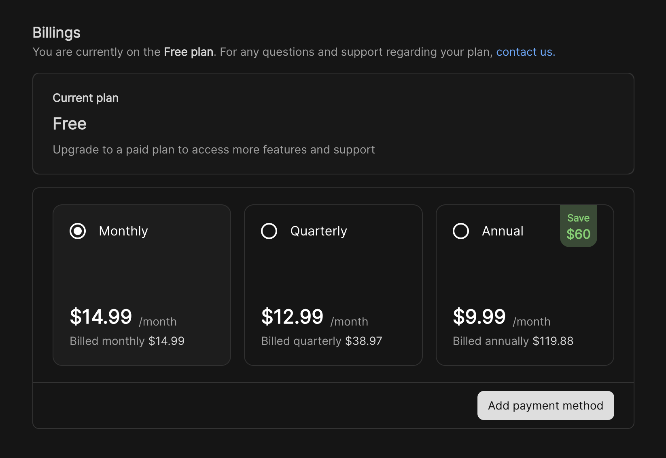
Task: Click the $9.99 per month price
Action: pos(479,317)
